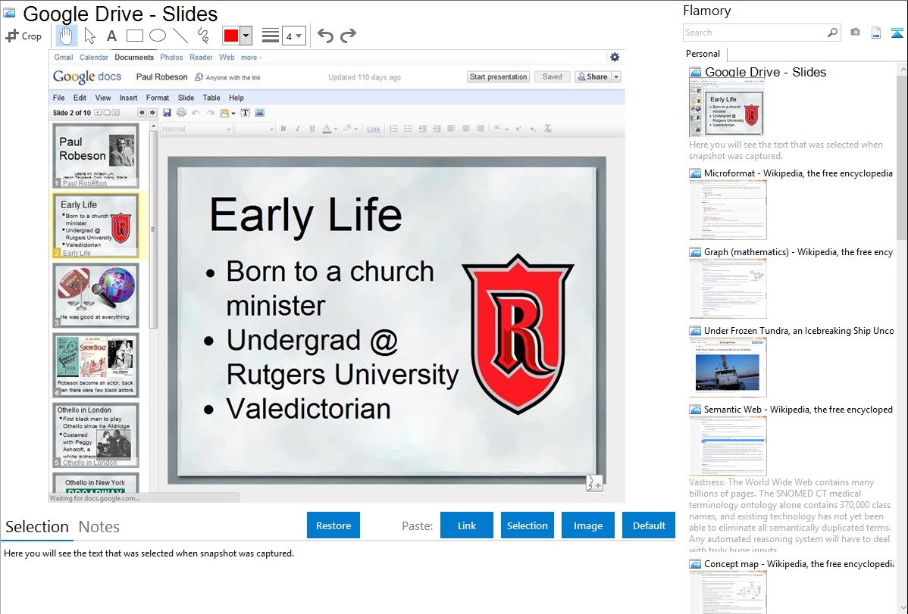The image size is (908, 614).
Task: Click the upload arrow icon in Flamory header
Action: click(897, 33)
